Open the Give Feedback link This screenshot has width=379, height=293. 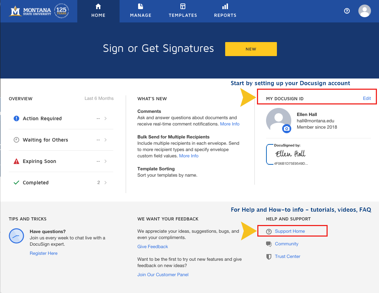tap(152, 246)
